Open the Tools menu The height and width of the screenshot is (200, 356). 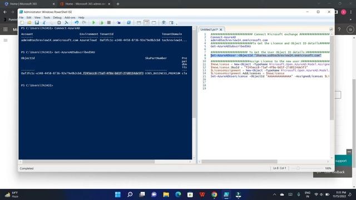click(47, 17)
